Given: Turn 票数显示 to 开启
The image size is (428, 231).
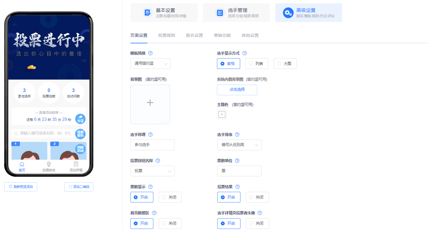Looking at the screenshot, I should click(x=142, y=197).
